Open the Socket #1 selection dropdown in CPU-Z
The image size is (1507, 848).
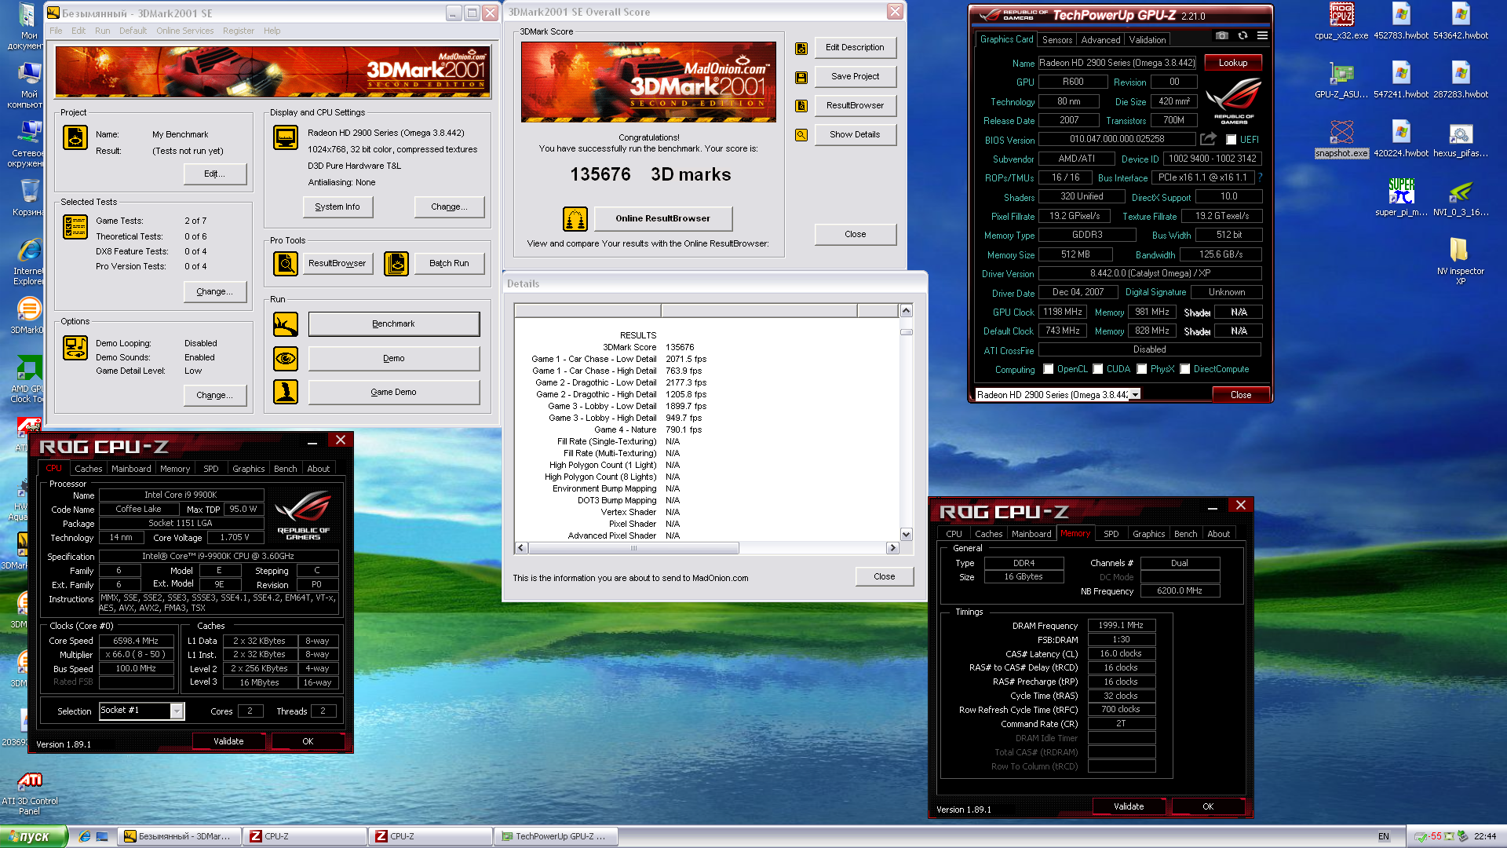[177, 711]
